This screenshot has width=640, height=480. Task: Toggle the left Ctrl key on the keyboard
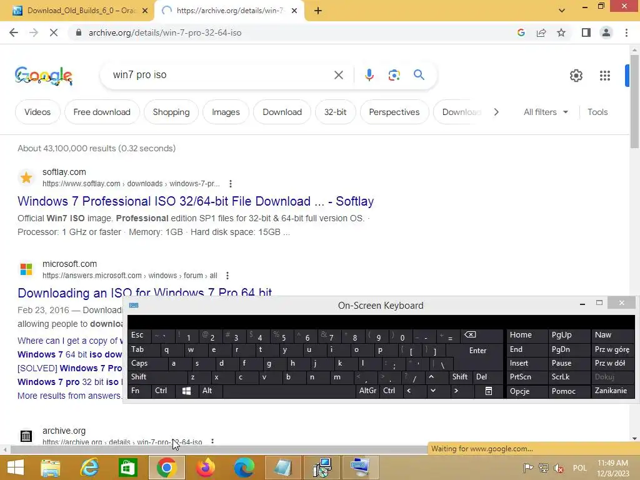(163, 391)
